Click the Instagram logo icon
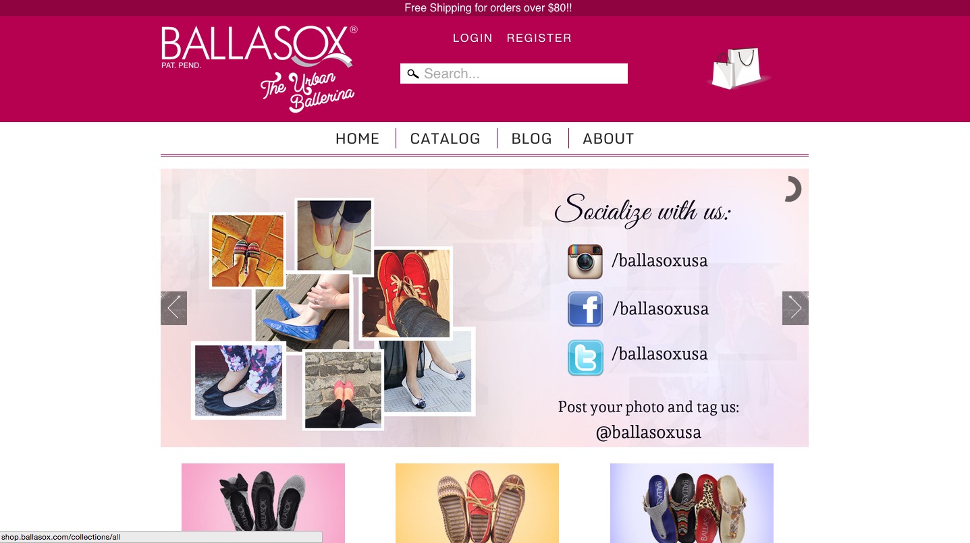The width and height of the screenshot is (970, 543). point(585,262)
